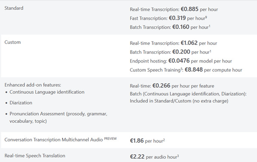Select the €0.885 Real-time Transcription price
257x162 pixels.
tap(189, 9)
